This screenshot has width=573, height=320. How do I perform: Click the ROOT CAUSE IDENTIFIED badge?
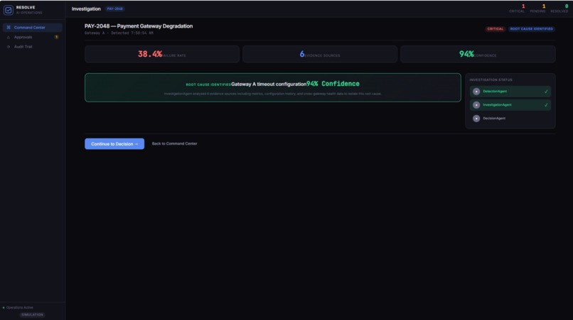tap(531, 29)
